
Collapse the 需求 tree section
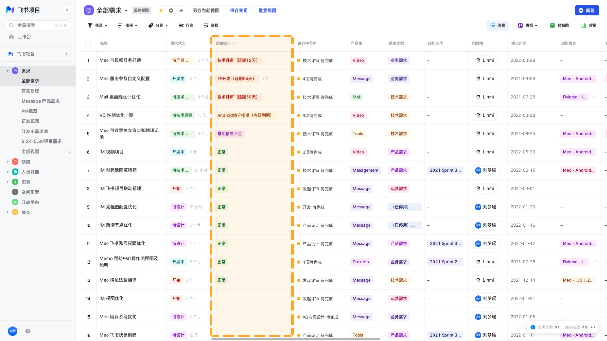pos(8,71)
